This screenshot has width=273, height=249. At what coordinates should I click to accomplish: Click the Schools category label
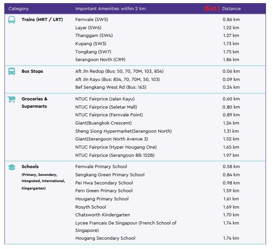point(30,167)
